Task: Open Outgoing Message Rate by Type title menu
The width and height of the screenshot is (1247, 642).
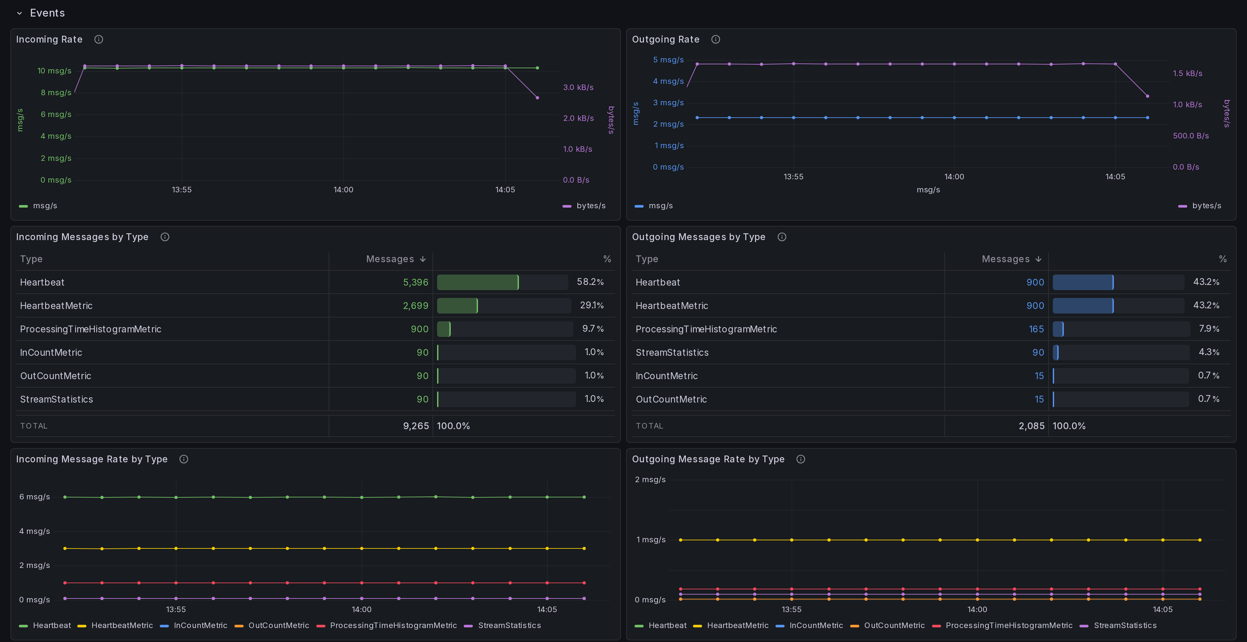Action: point(708,459)
